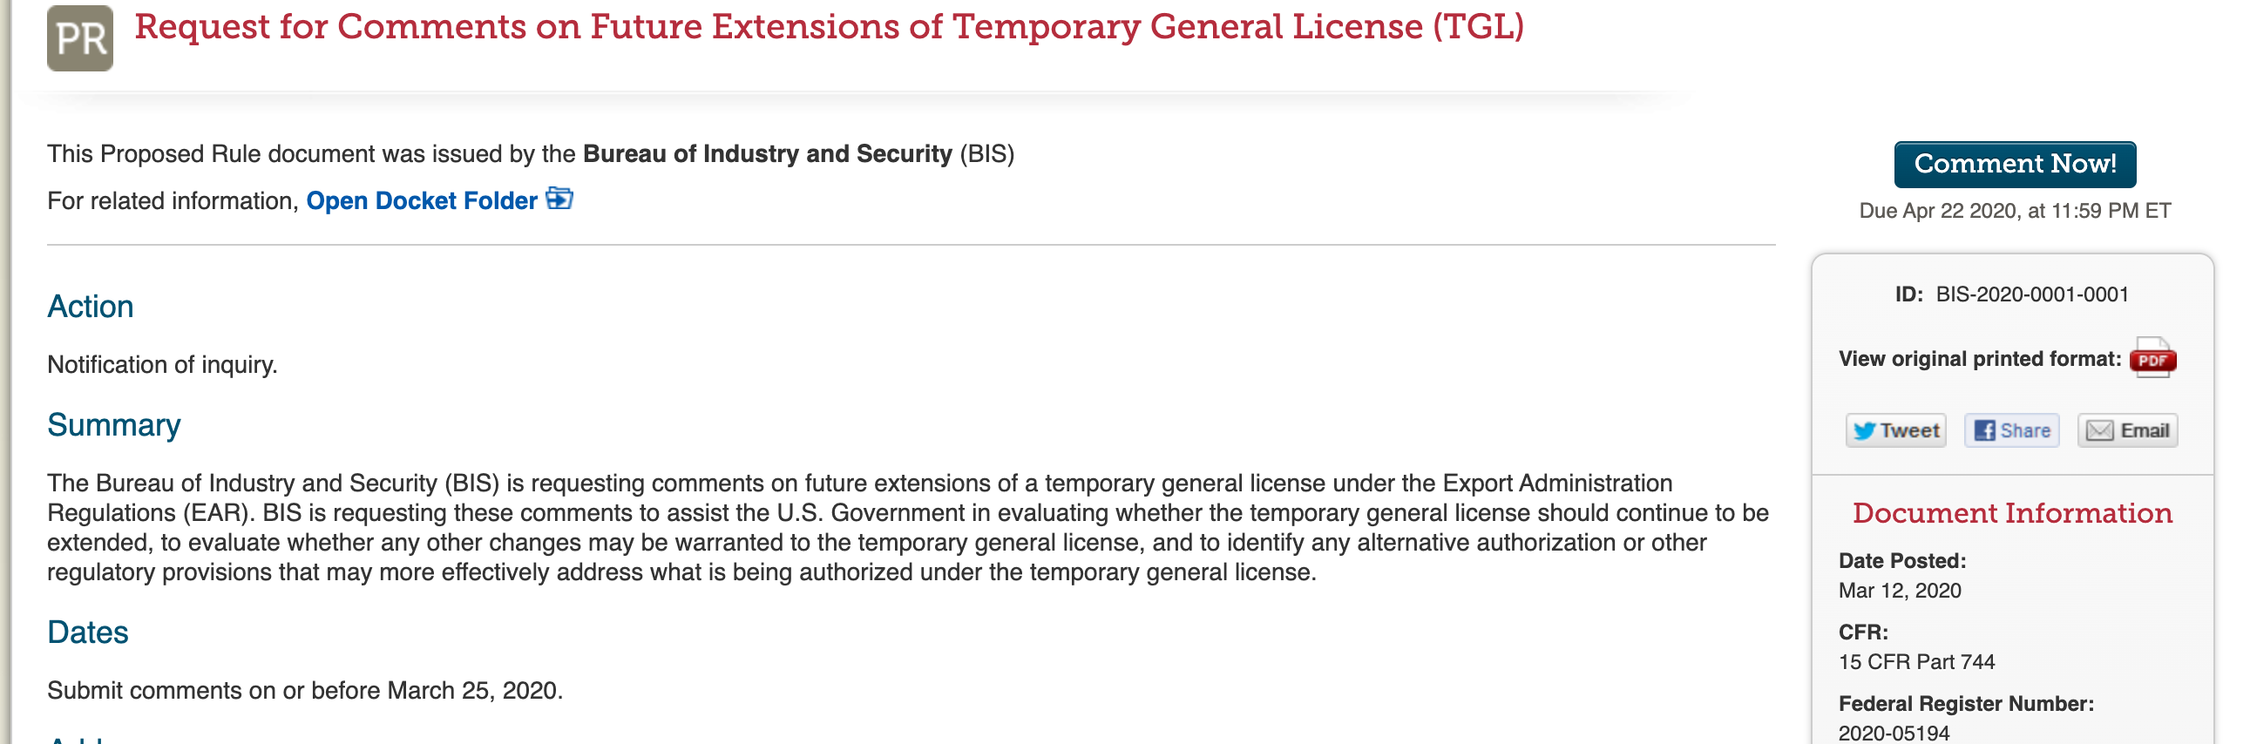Viewport: 2250px width, 744px height.
Task: Click the Dates section heading
Action: (87, 632)
